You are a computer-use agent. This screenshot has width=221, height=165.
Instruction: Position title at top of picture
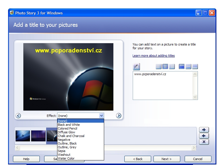[x=182, y=67]
